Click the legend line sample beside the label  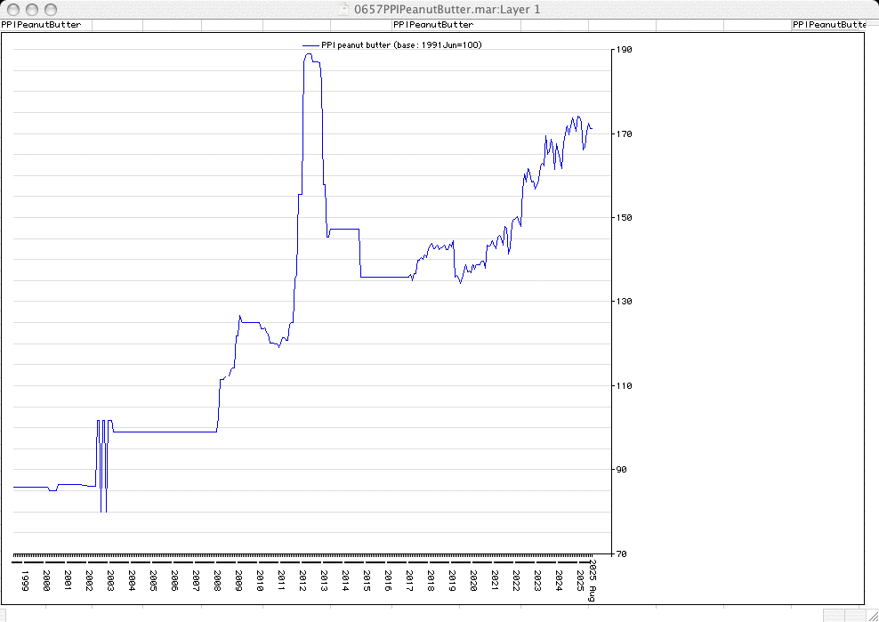pos(310,44)
